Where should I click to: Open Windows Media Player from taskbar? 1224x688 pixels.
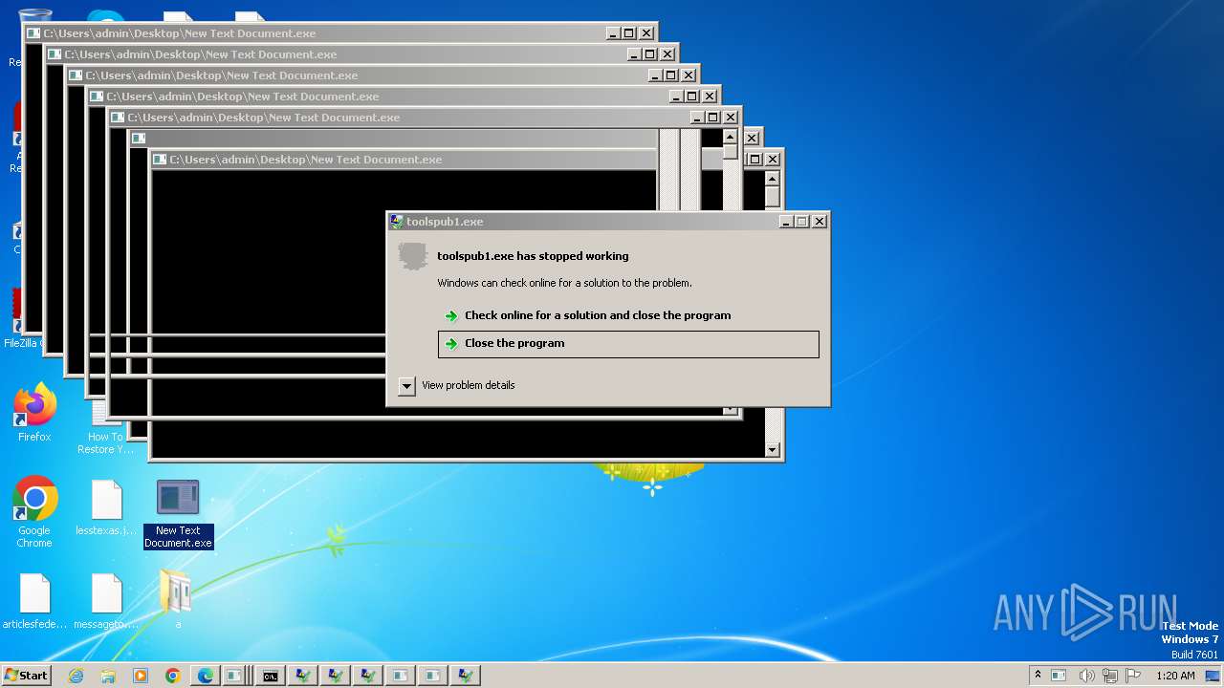[141, 676]
